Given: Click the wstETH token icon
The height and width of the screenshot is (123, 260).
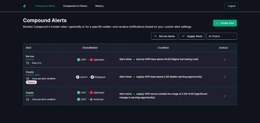Looking at the screenshot, I should click(77, 77).
